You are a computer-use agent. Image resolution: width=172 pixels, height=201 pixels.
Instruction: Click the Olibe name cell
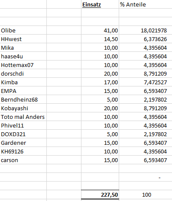click(23, 30)
